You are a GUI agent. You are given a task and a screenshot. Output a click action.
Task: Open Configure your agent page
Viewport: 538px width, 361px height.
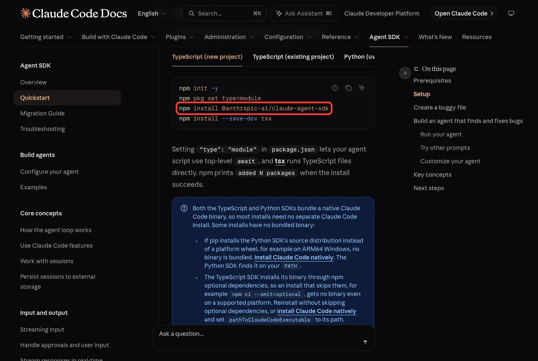coord(50,172)
